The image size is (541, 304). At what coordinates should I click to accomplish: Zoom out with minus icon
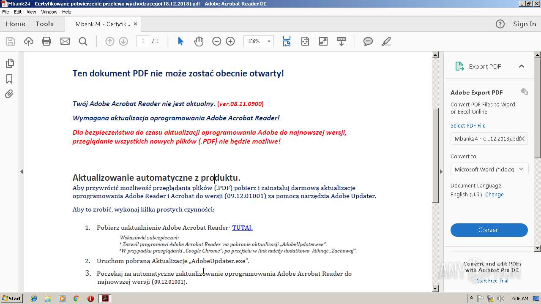[x=217, y=41]
